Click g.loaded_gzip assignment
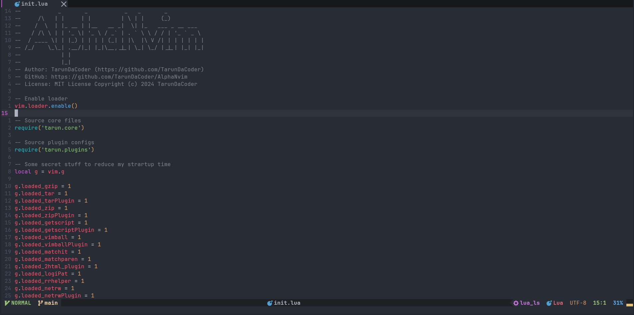The height and width of the screenshot is (315, 634). (43, 186)
